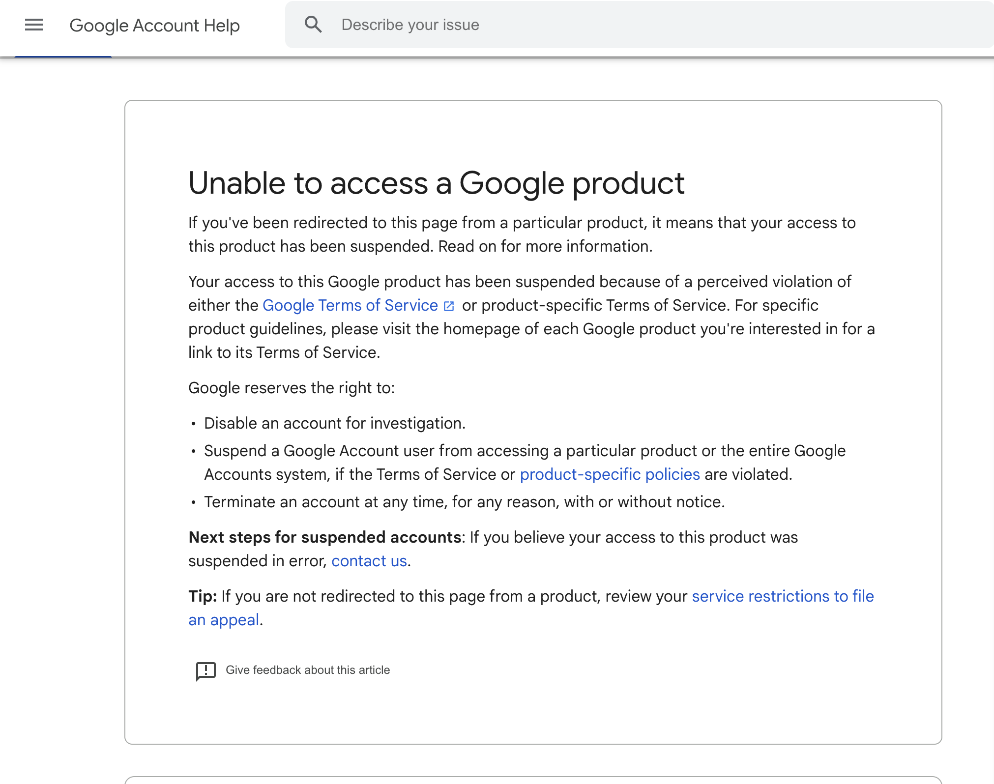994x784 pixels.
Task: Click the Suspend a Google Account user bullet
Action: click(x=524, y=451)
